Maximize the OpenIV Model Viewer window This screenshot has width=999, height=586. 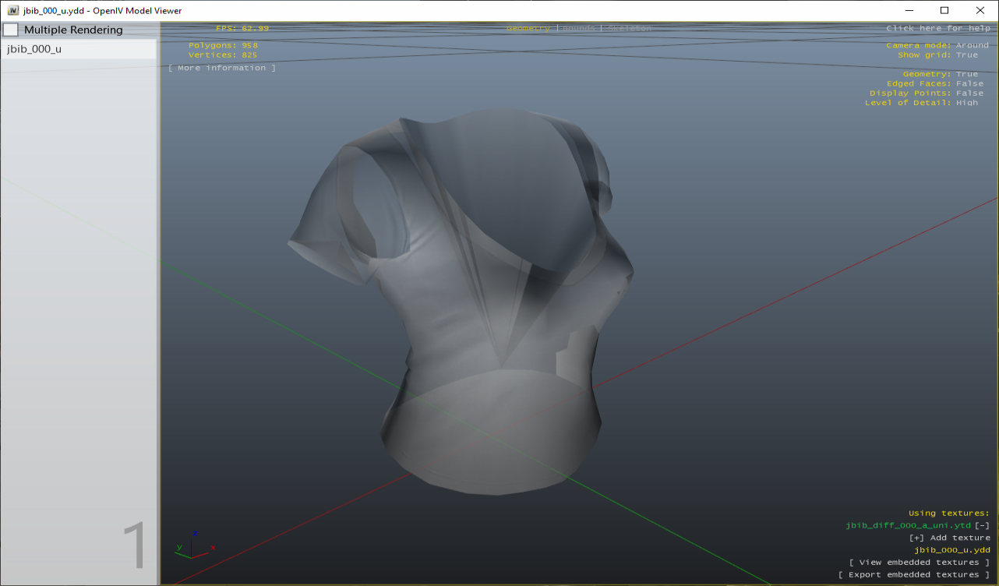pyautogui.click(x=944, y=10)
